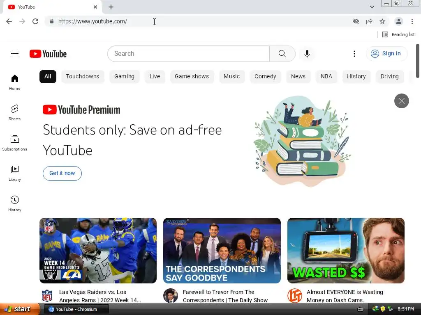Open the hamburger guide menu

pyautogui.click(x=15, y=54)
